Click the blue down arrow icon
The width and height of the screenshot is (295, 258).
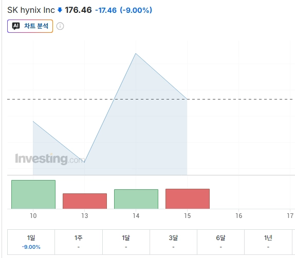pos(60,10)
